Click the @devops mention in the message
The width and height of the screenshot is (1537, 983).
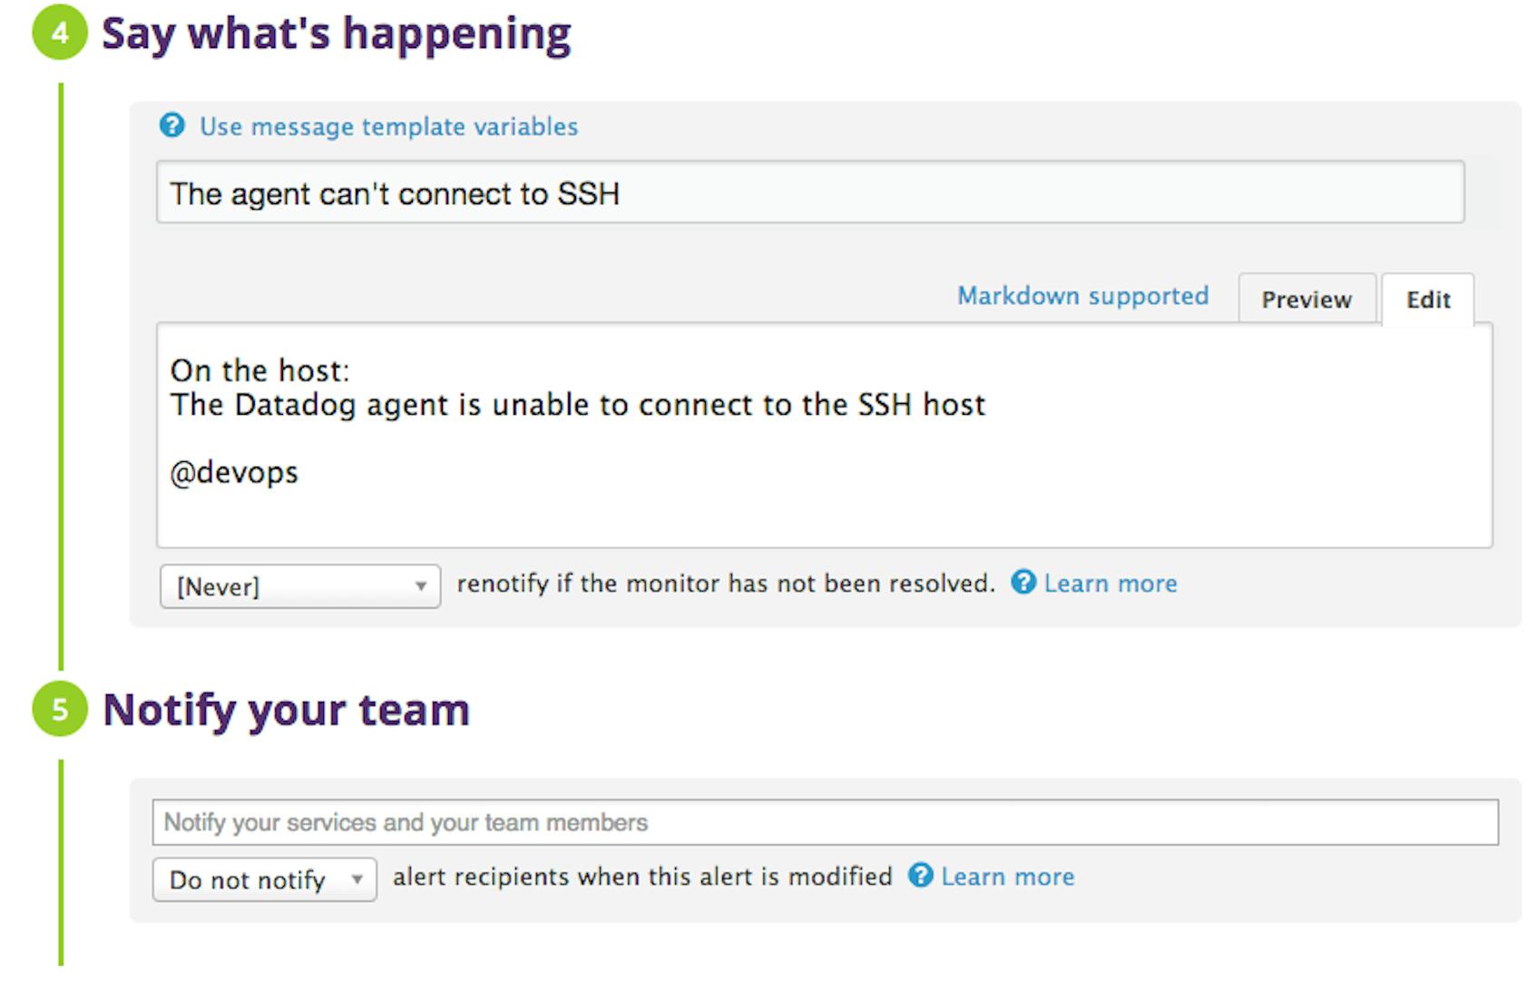(234, 473)
